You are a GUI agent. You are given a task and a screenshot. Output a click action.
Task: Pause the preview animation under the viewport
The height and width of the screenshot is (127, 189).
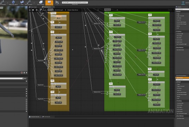click(24, 73)
